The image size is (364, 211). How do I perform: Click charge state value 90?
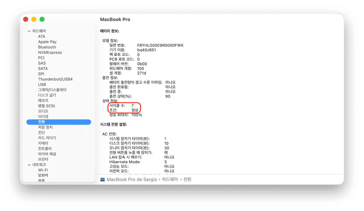point(168,96)
